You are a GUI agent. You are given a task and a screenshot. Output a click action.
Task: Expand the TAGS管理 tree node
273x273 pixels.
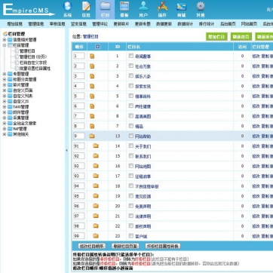click(x=5, y=107)
